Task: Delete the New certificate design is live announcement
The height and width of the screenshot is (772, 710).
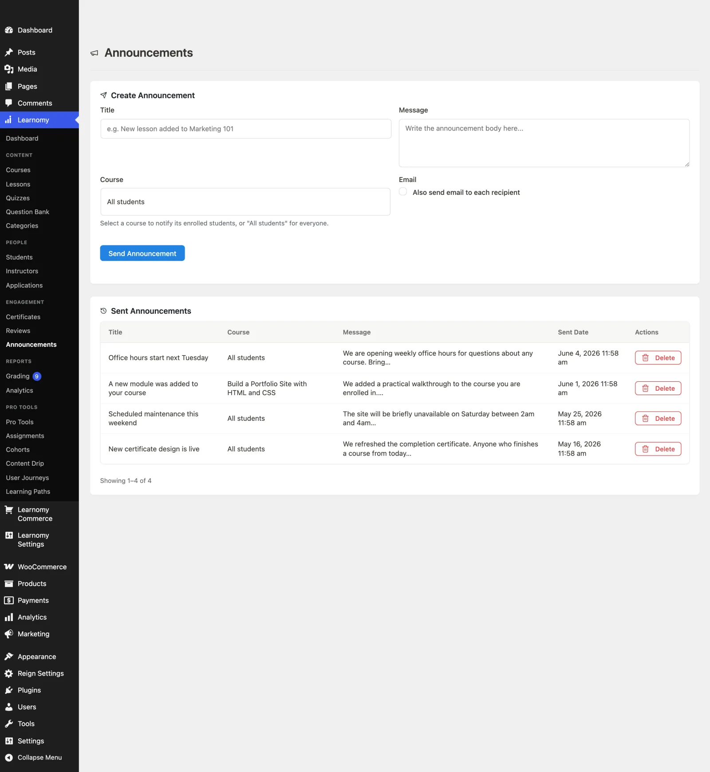Action: pos(658,449)
